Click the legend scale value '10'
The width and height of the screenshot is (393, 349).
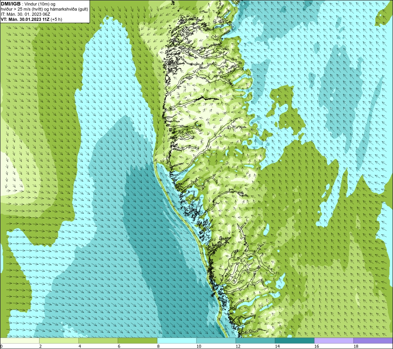(198, 347)
